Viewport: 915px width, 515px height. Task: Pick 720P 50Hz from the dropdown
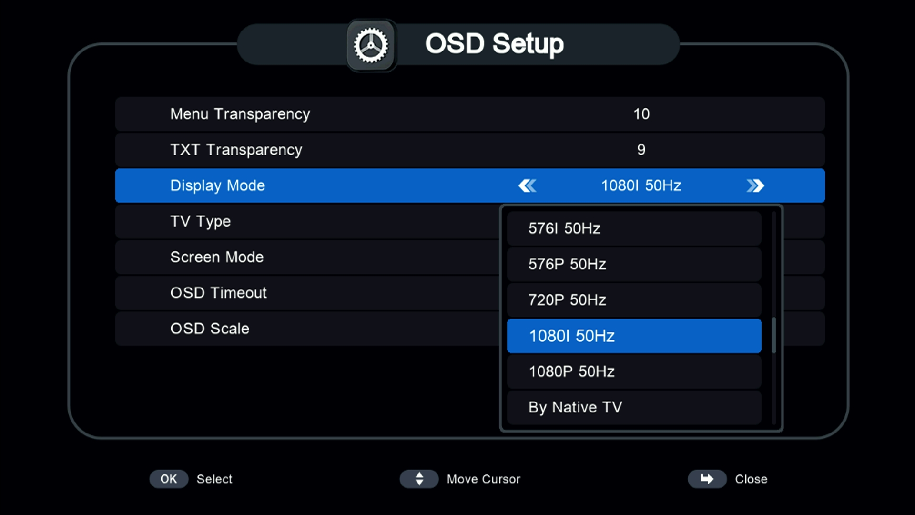[x=634, y=300]
